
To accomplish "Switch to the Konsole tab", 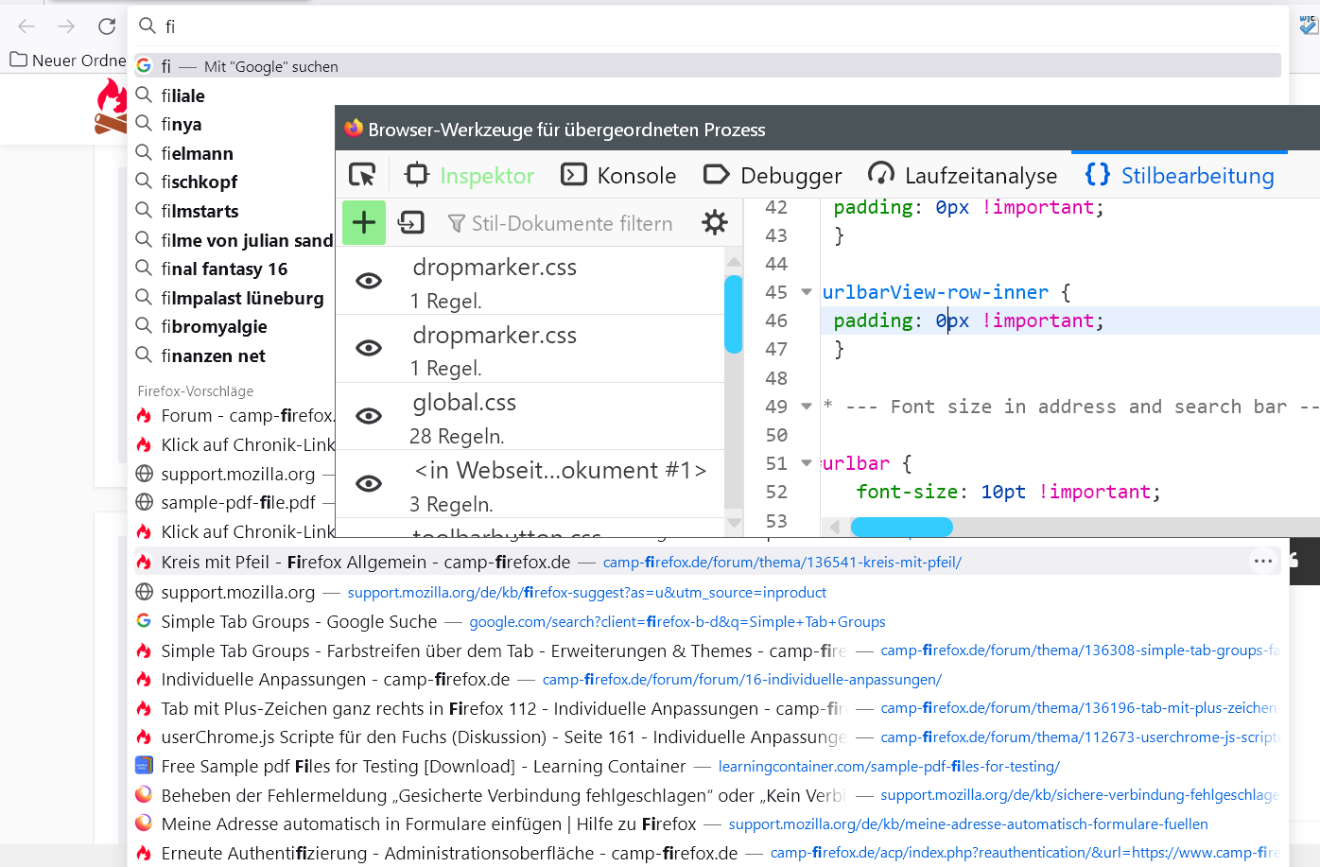I will (x=618, y=176).
